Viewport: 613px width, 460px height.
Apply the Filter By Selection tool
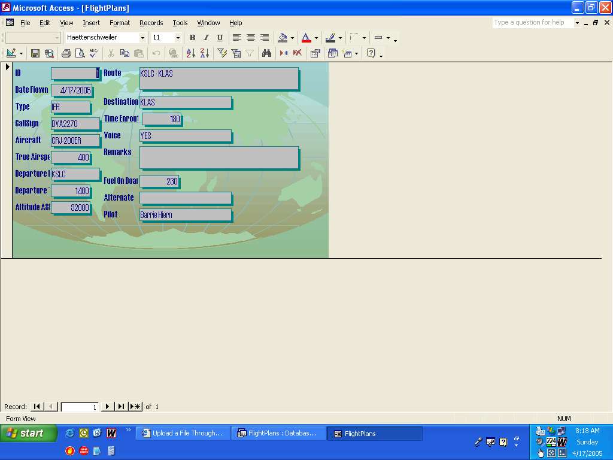[222, 53]
